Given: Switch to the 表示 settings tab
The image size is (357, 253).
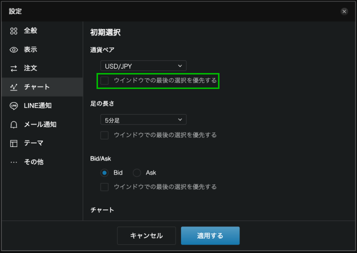Looking at the screenshot, I should tap(30, 49).
